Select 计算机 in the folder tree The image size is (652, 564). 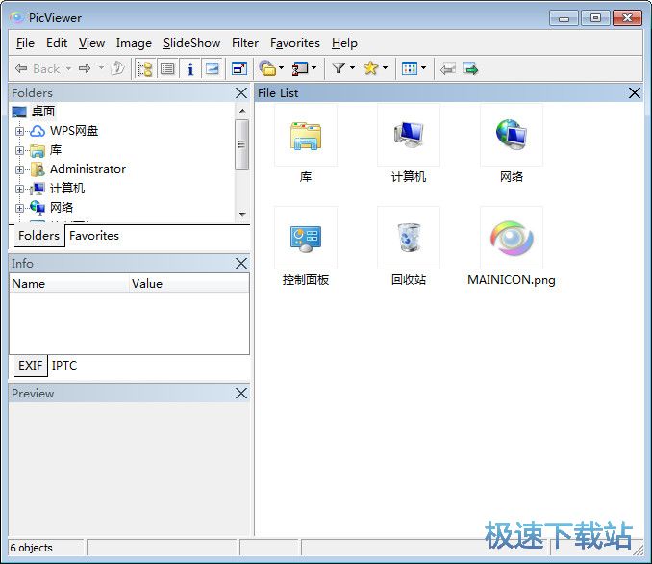tap(67, 189)
